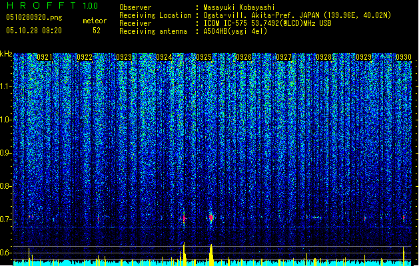This screenshot has width=419, height=266.
Task: Select the 0923 time marker
Action: tap(125, 57)
